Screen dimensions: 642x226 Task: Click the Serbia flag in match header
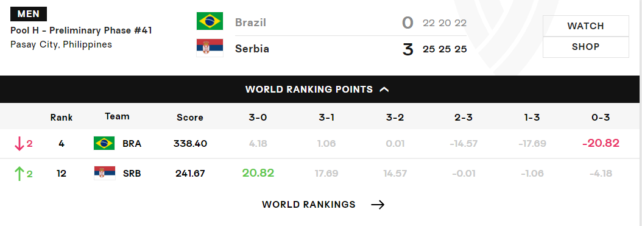(210, 48)
